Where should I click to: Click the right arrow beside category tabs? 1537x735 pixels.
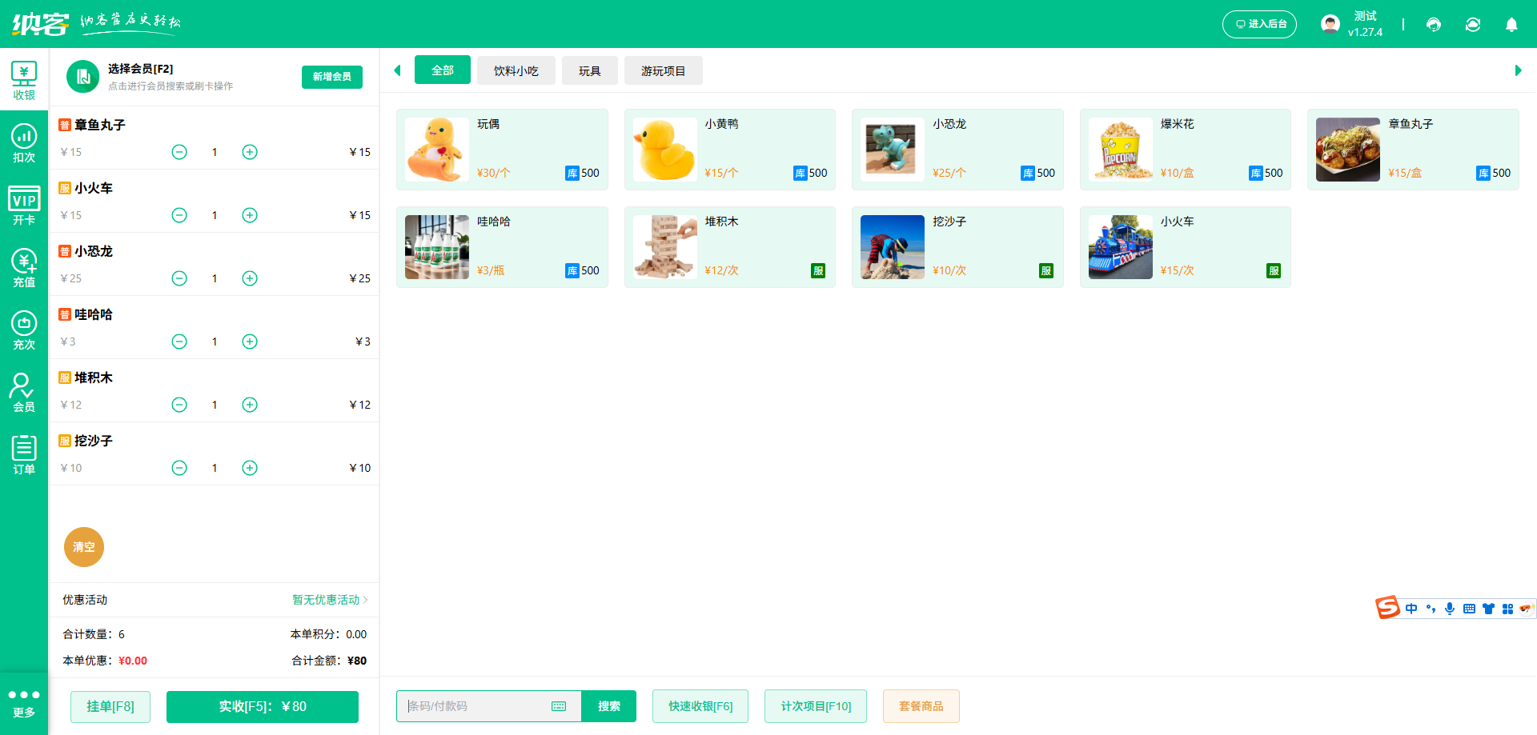pyautogui.click(x=1517, y=70)
